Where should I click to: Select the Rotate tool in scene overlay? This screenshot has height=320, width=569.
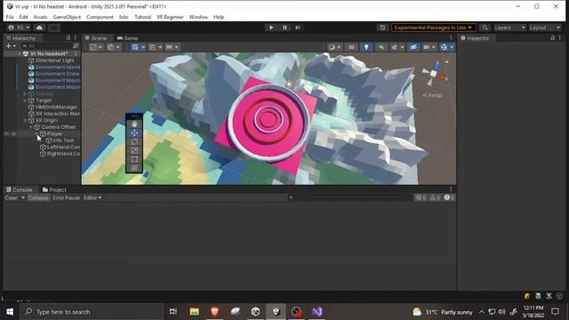[134, 141]
